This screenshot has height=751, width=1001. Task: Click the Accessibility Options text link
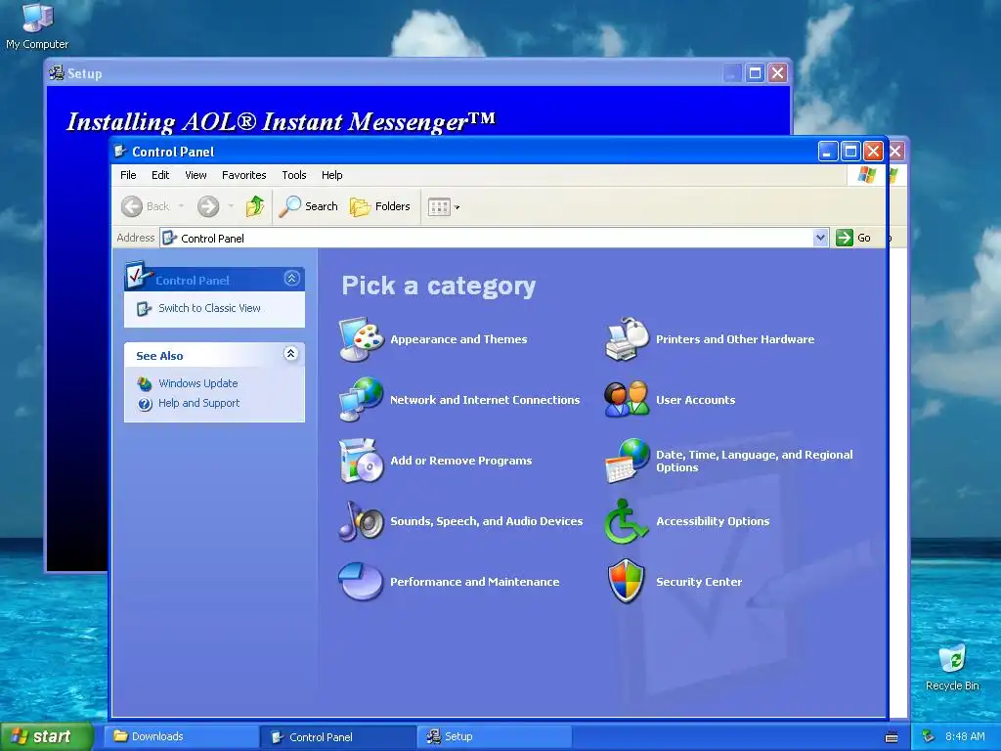(x=713, y=521)
